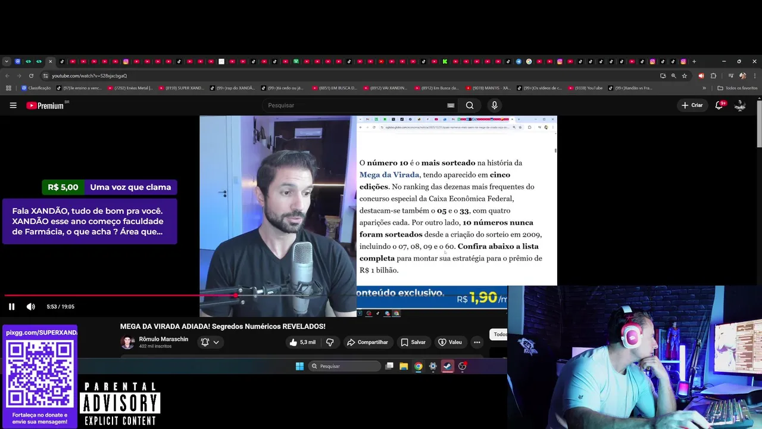This screenshot has height=429, width=762.
Task: Open Steam from the taskbar
Action: coord(448,366)
